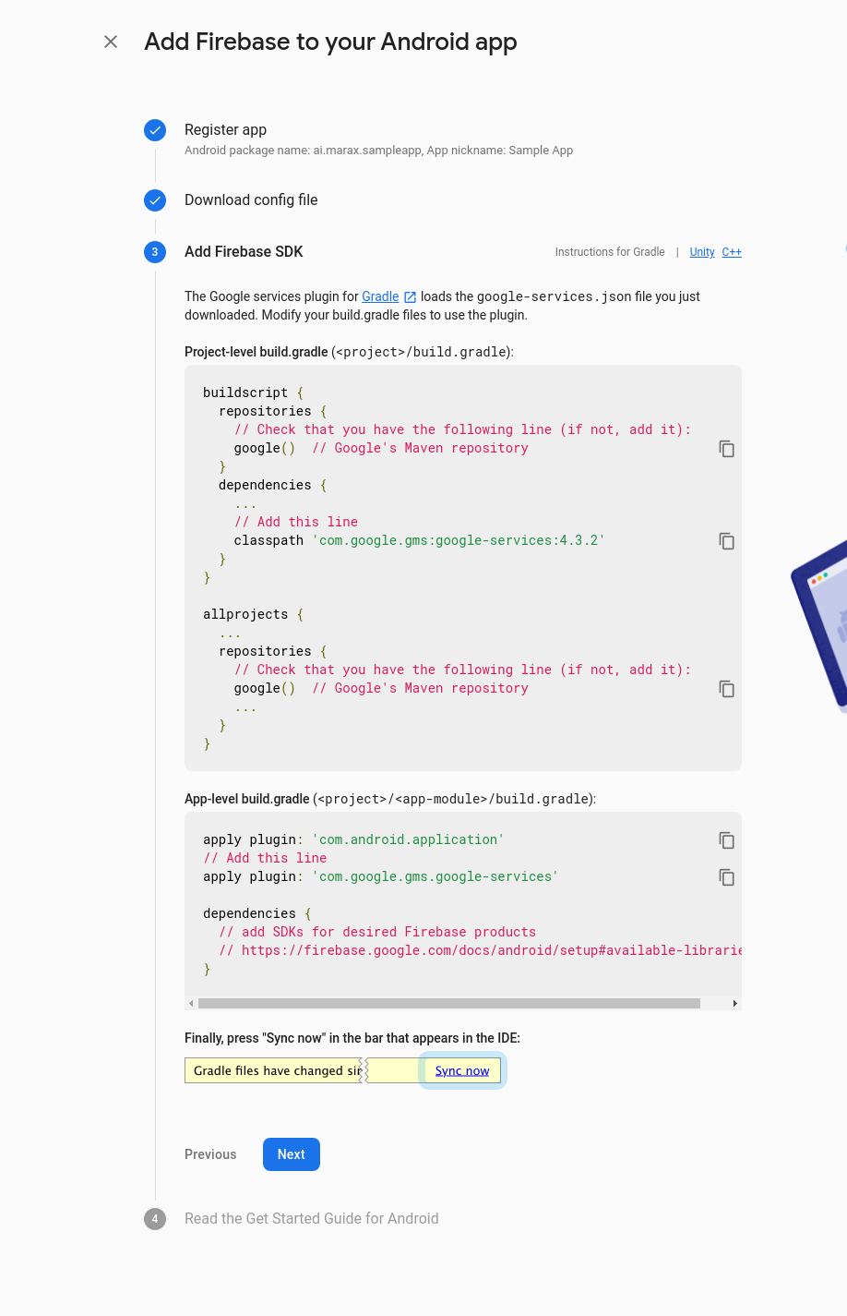Viewport: 847px width, 1316px height.
Task: Click the Instructions for Gradle label
Action: click(x=610, y=252)
